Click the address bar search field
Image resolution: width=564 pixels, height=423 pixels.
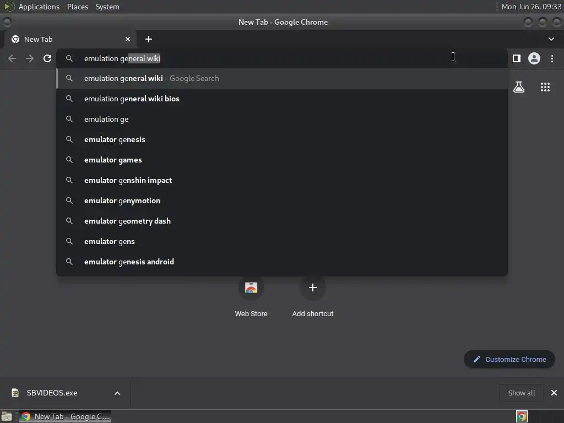point(282,58)
